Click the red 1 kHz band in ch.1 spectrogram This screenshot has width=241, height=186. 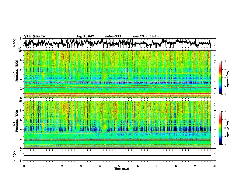pos(117,93)
